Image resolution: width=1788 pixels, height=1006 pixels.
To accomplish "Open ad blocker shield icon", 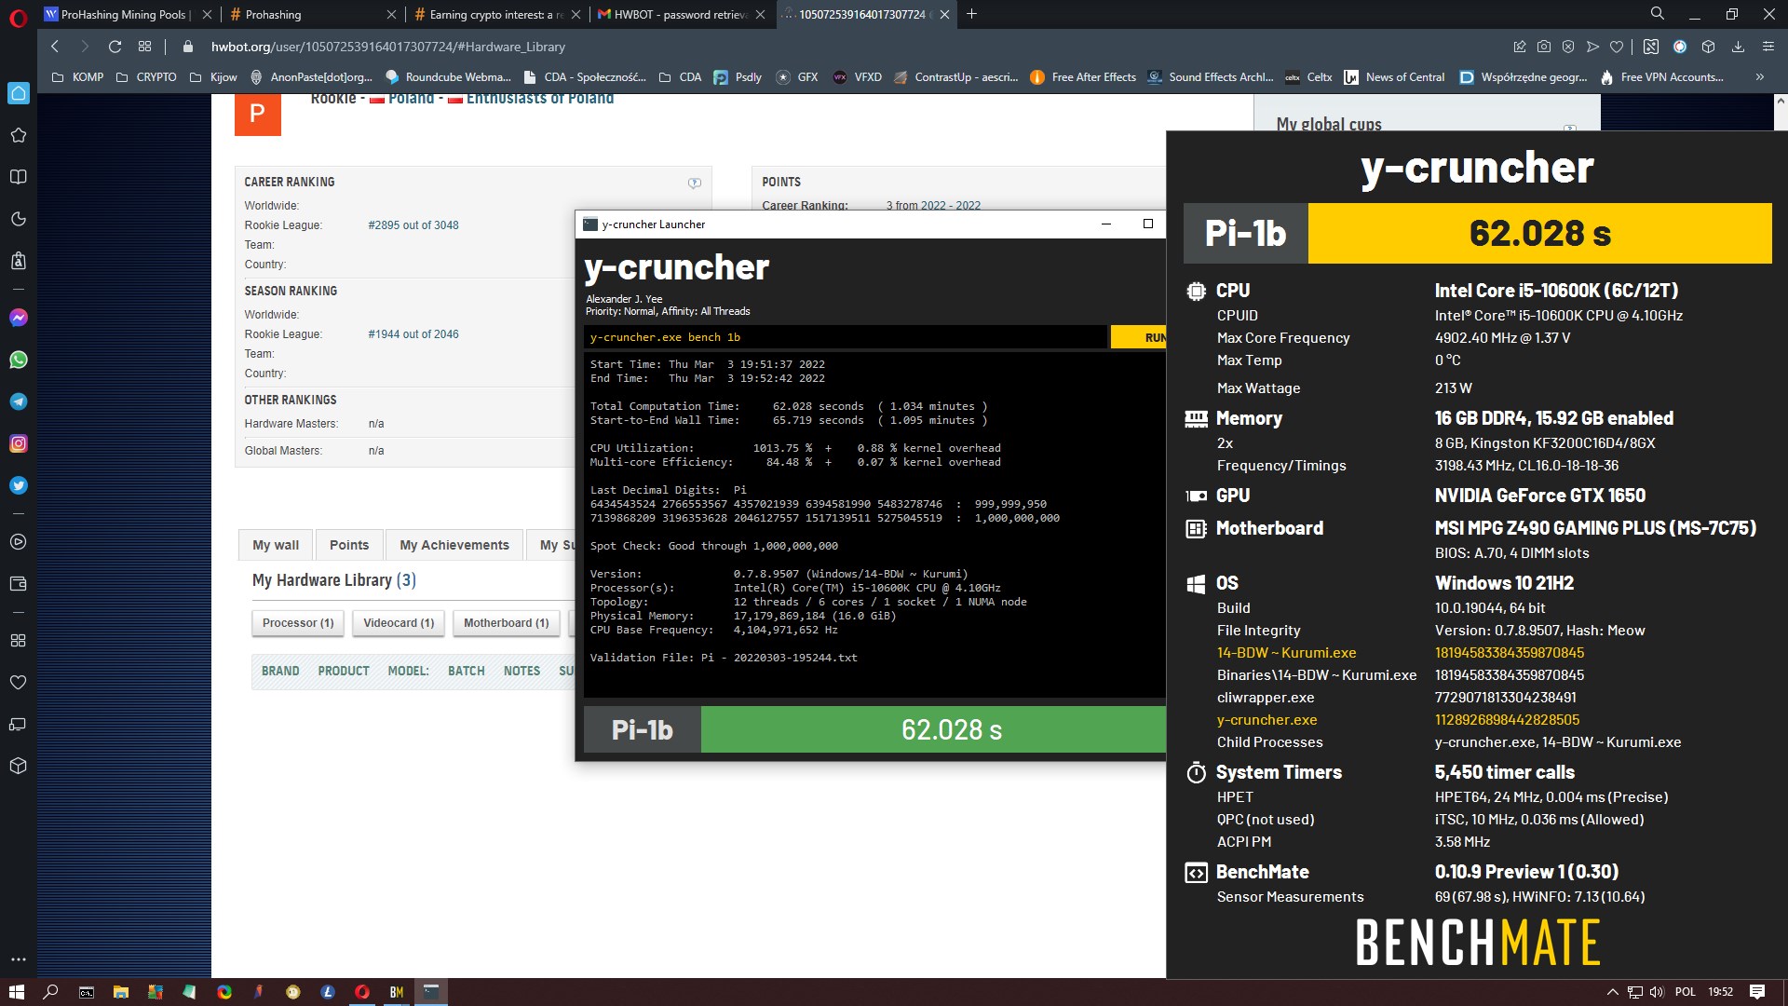I will click(x=1568, y=47).
